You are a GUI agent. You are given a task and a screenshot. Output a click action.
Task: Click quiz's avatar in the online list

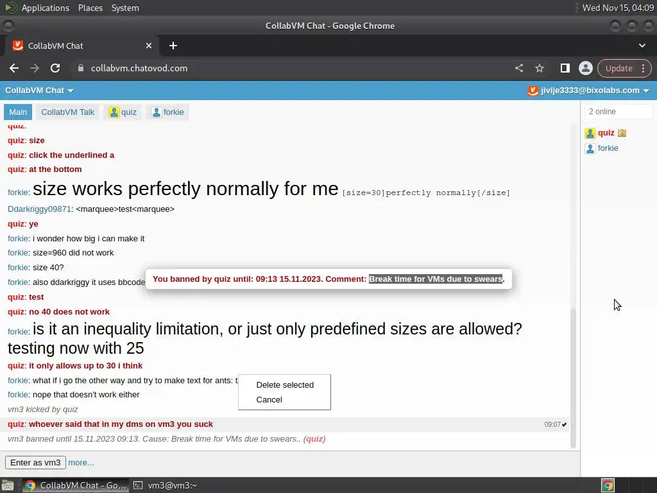(x=590, y=134)
